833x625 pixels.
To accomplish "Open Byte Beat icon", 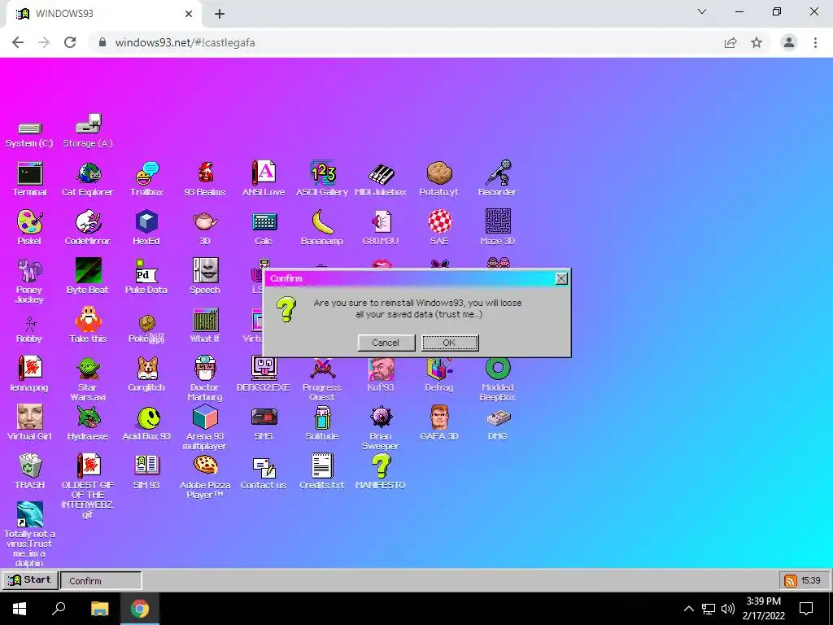I will [x=88, y=270].
